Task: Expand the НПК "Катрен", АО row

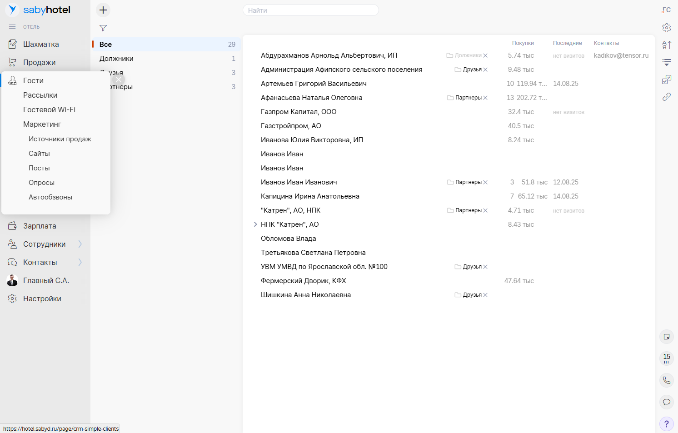Action: pyautogui.click(x=255, y=224)
